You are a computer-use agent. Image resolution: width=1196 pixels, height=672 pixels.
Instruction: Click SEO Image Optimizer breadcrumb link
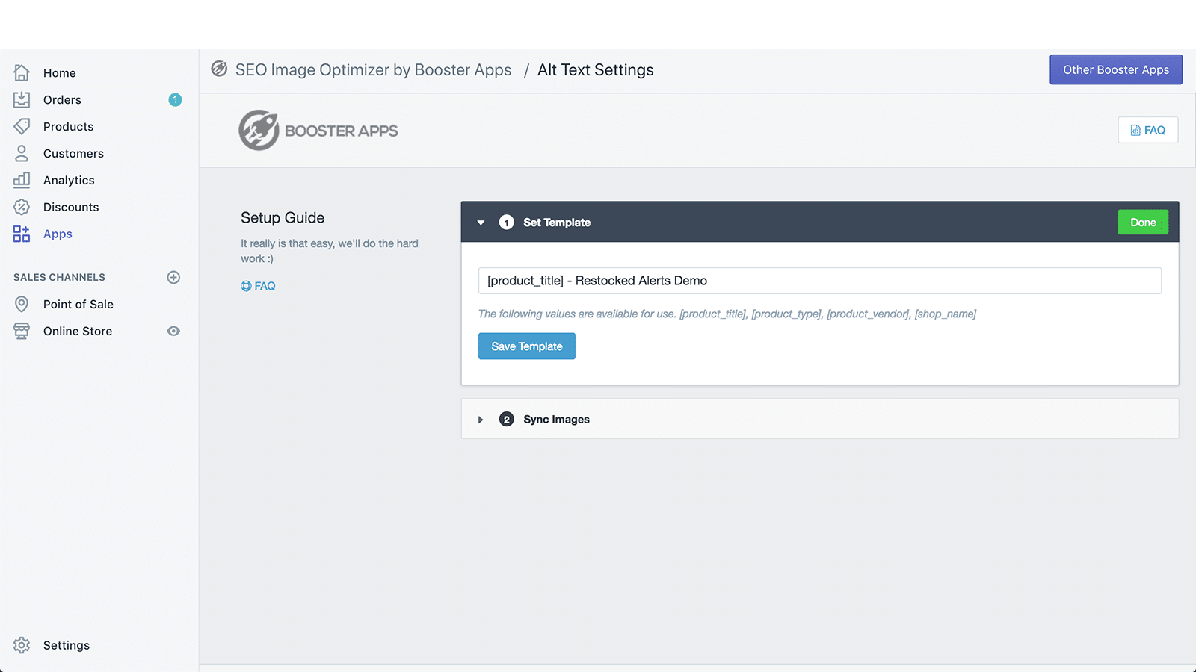373,69
